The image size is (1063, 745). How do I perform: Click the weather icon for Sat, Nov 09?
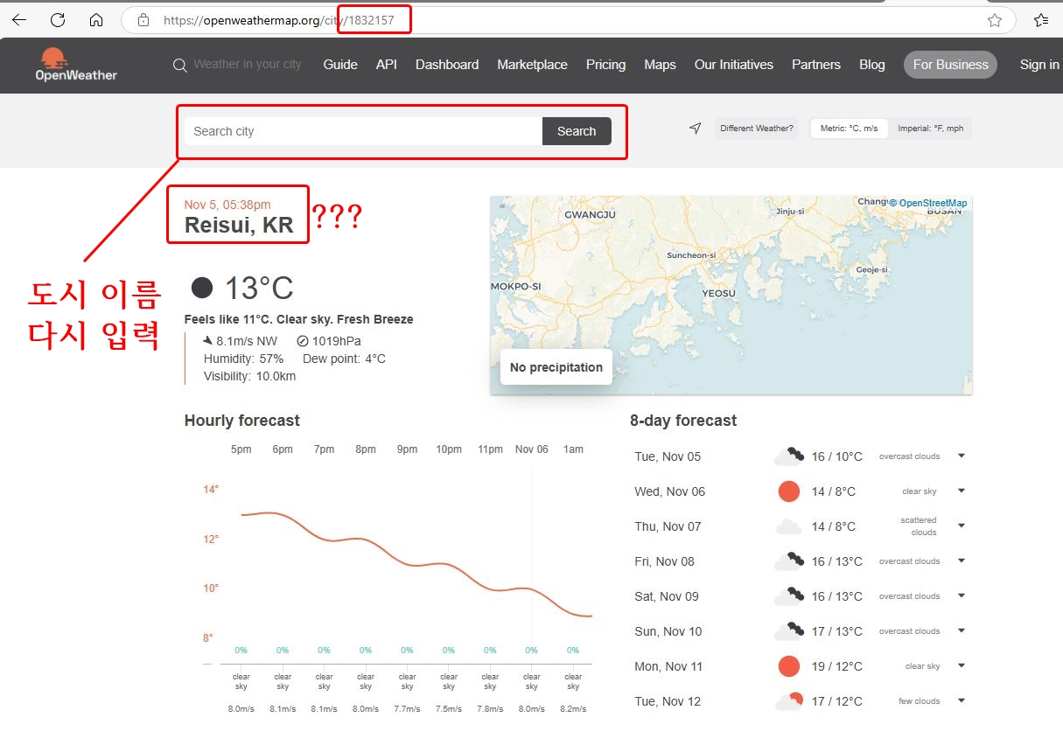(x=789, y=595)
